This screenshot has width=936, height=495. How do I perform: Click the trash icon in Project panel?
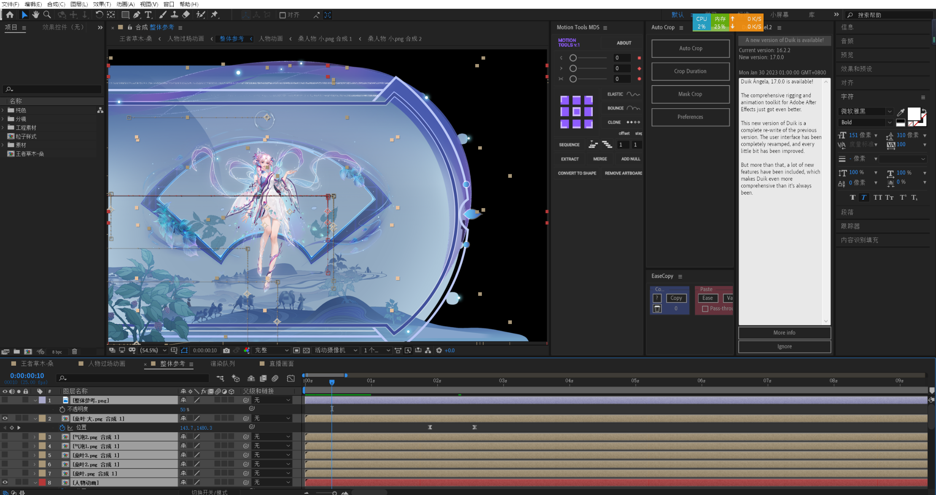point(75,351)
